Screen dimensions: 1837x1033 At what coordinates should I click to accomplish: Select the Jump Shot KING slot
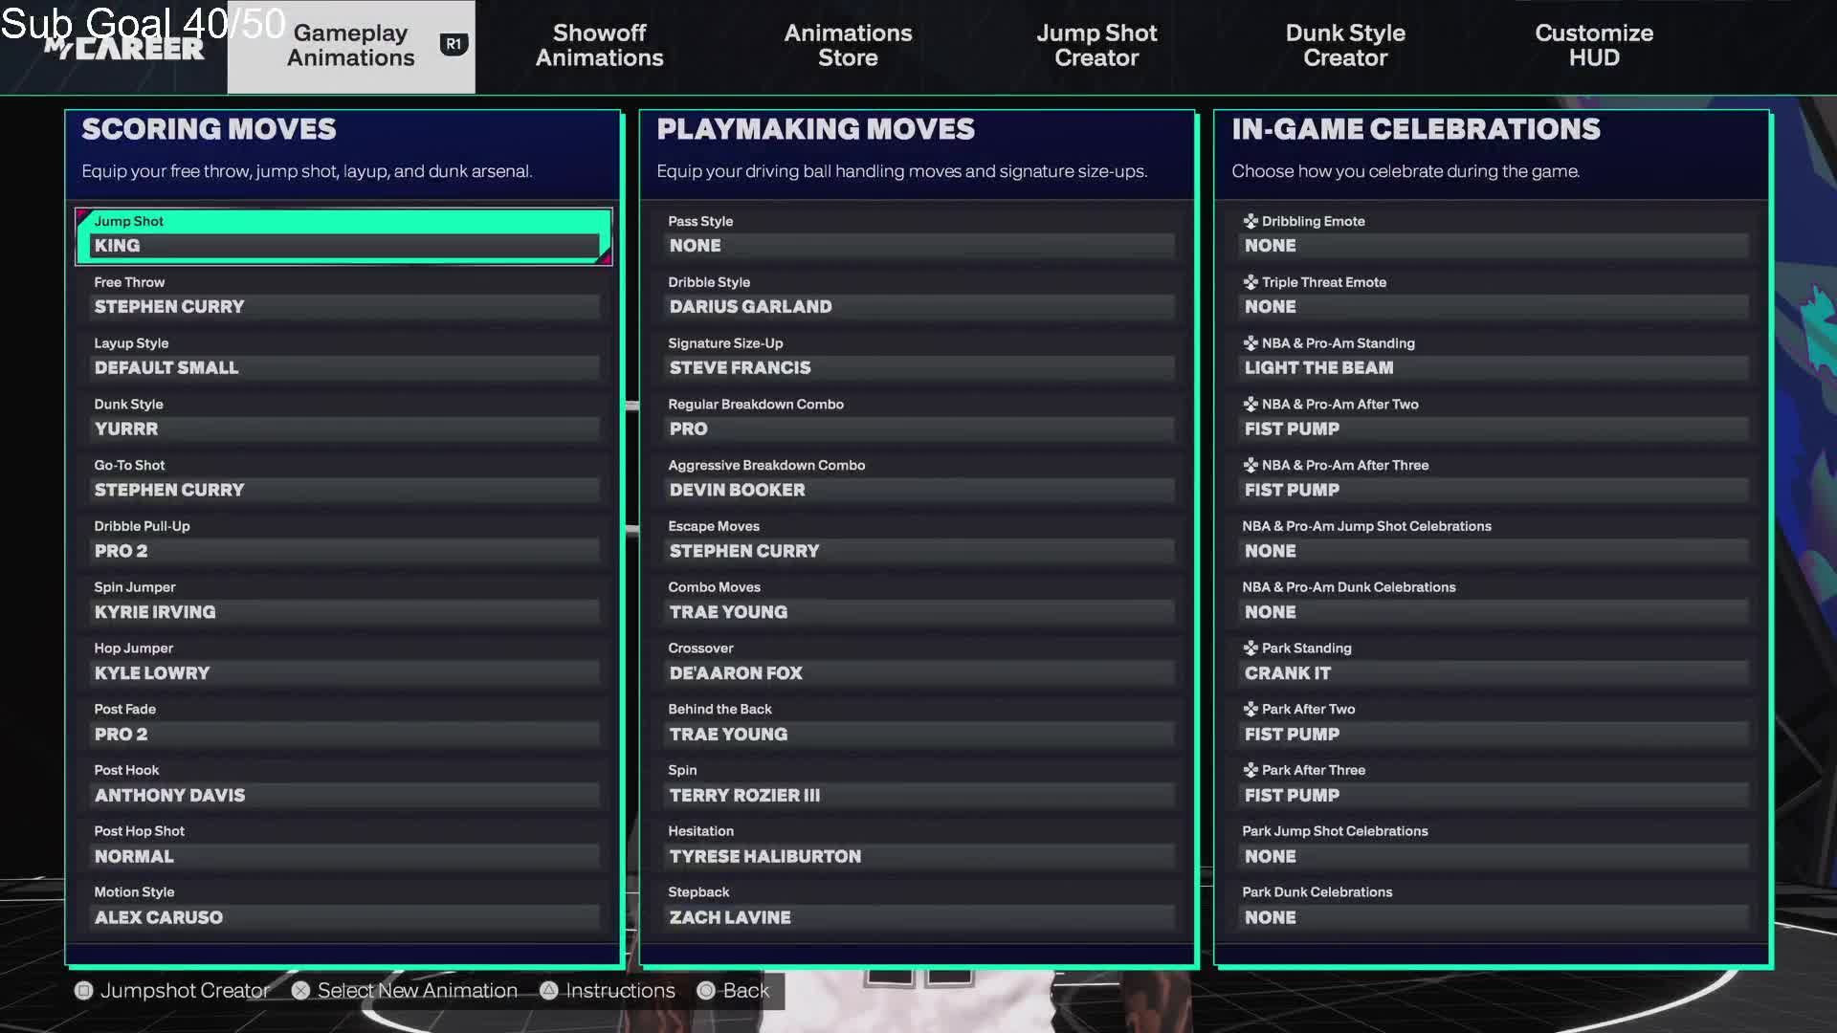(343, 235)
